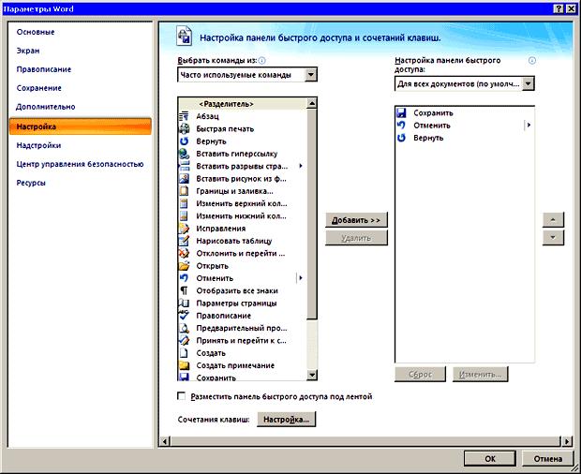The image size is (581, 474).
Task: Choose the Создать new document icon
Action: point(184,353)
